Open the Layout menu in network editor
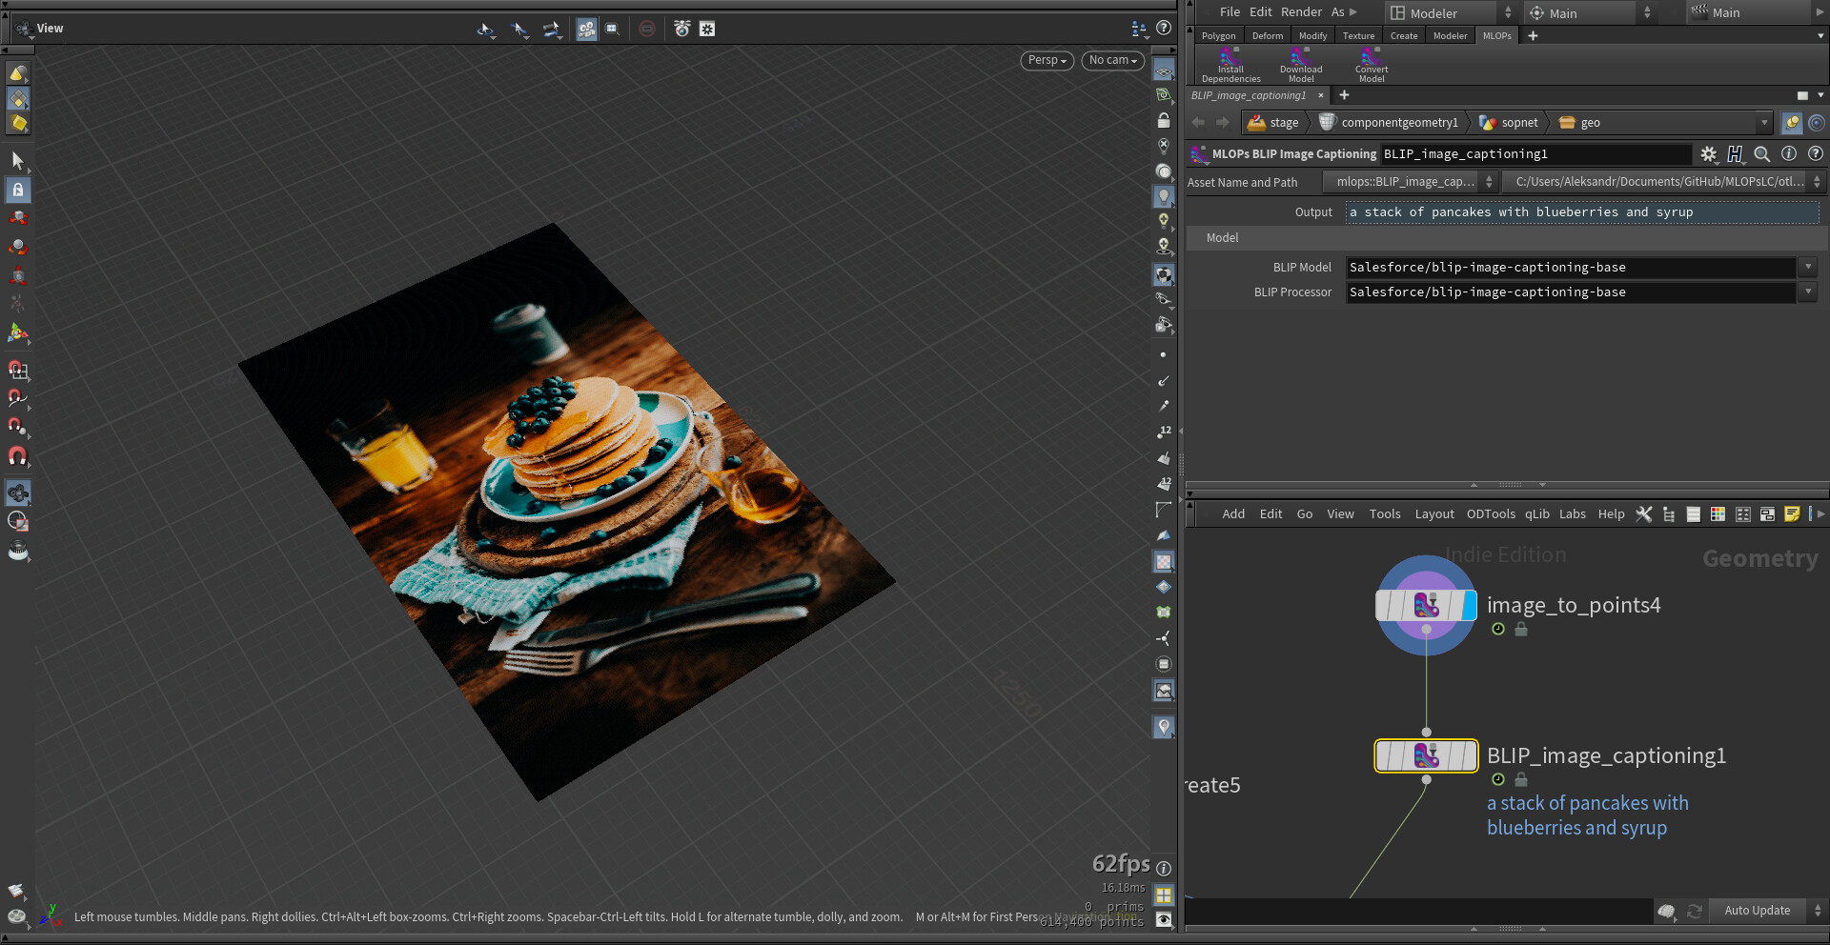The height and width of the screenshot is (945, 1830). 1433,514
